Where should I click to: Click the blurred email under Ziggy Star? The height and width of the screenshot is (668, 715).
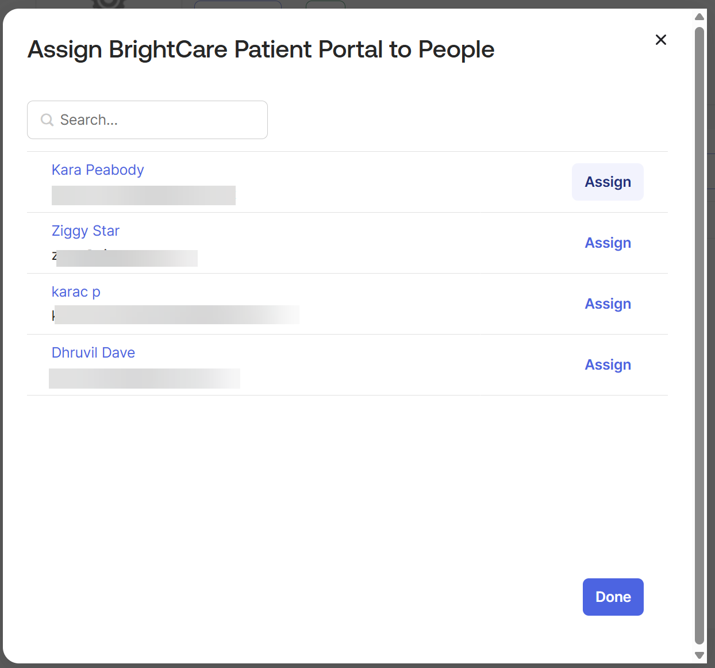(x=126, y=258)
